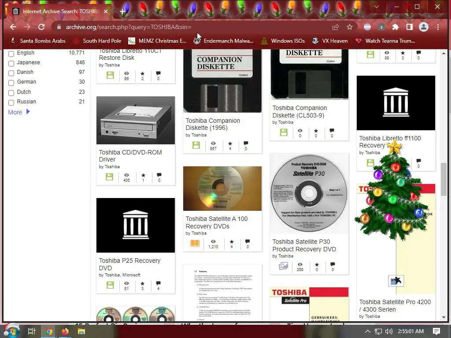Open the volume control in system tray
This screenshot has height=338, width=451.
click(x=389, y=331)
